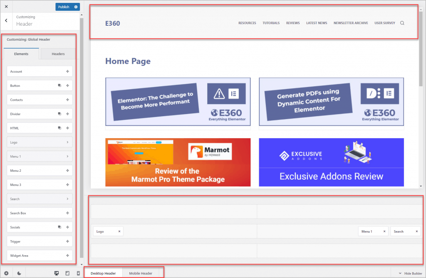This screenshot has height=278, width=426.
Task: Switch to mobile preview device icon
Action: pyautogui.click(x=78, y=273)
